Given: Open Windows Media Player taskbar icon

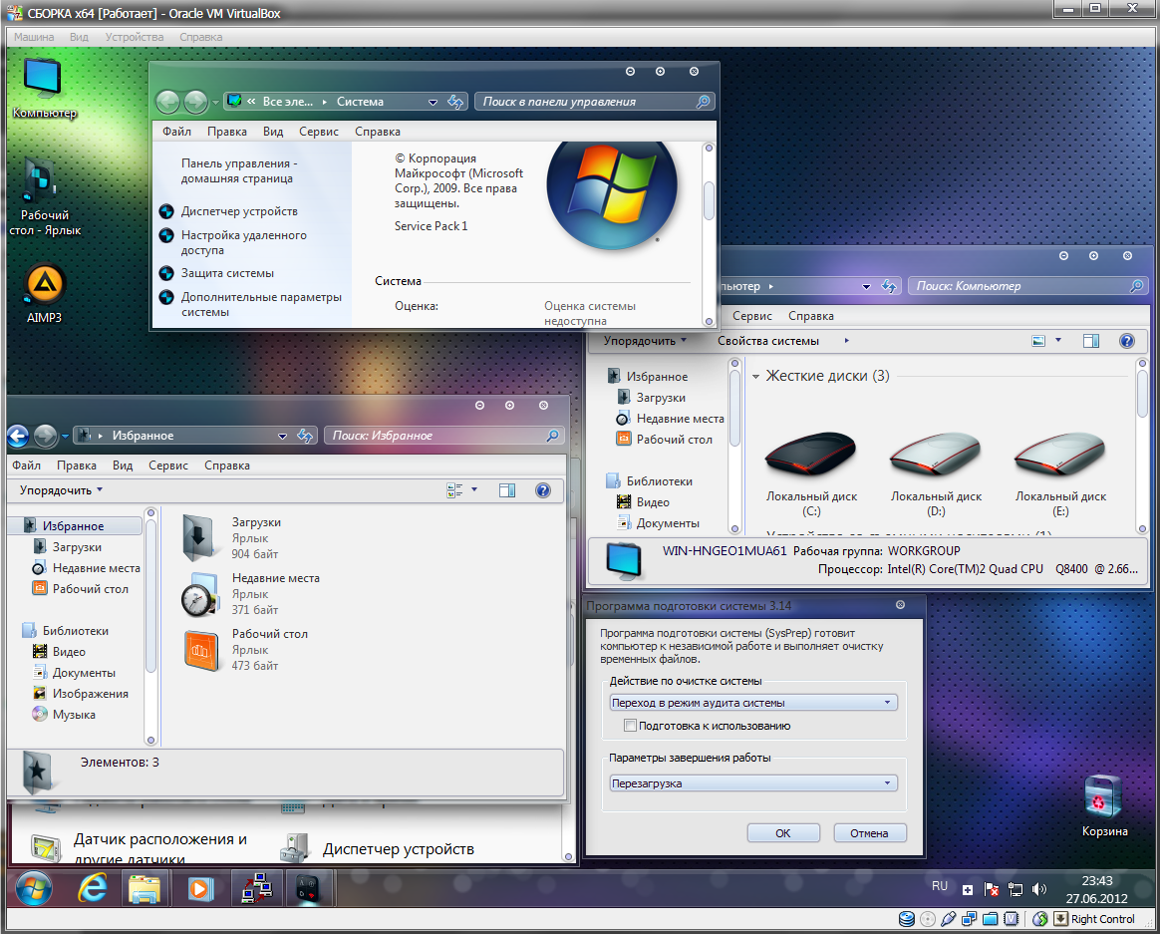Looking at the screenshot, I should 199,888.
